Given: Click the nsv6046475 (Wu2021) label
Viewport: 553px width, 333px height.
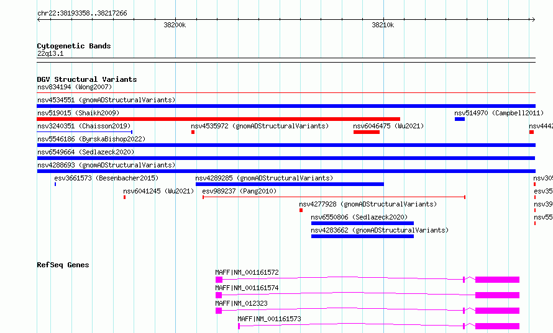Looking at the screenshot, I should pos(388,126).
